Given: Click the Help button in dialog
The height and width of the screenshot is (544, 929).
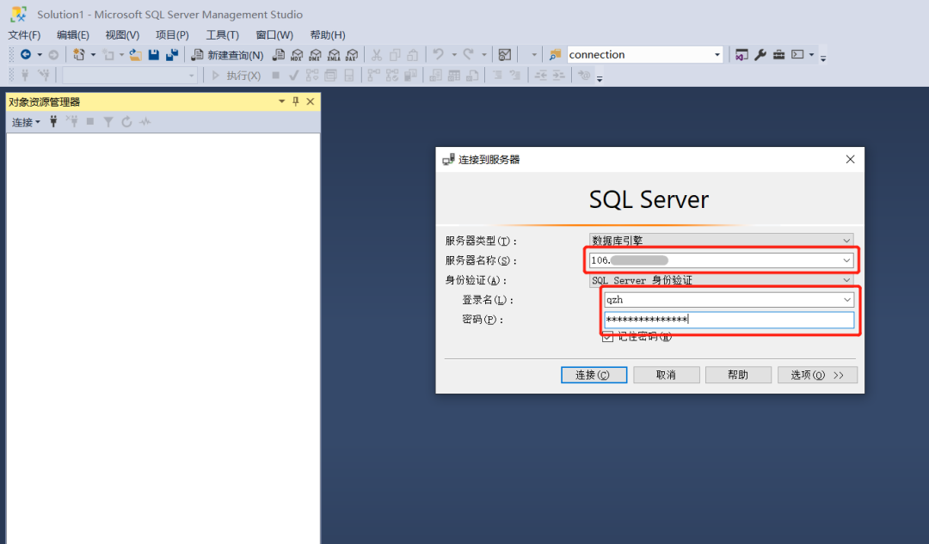Looking at the screenshot, I should [x=738, y=375].
